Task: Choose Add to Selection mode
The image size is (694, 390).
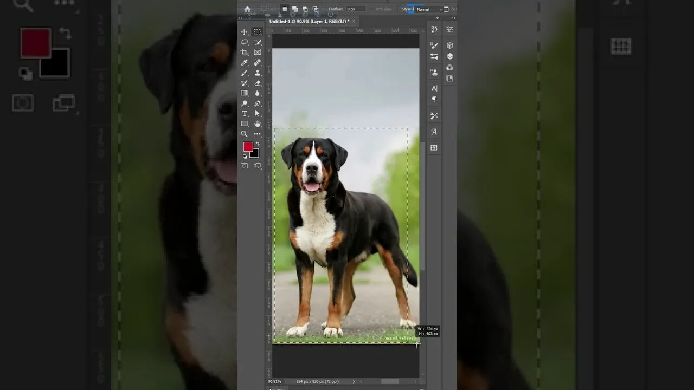Action: 295,9
